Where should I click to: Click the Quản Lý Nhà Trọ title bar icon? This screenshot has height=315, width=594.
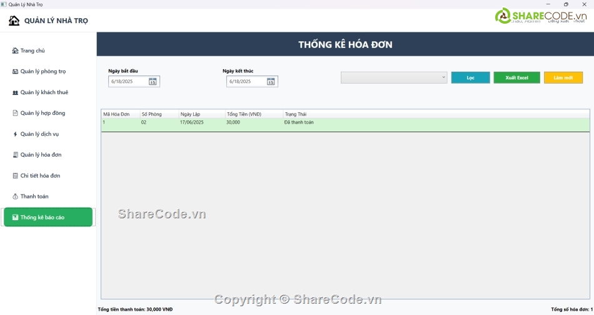coord(4,4)
